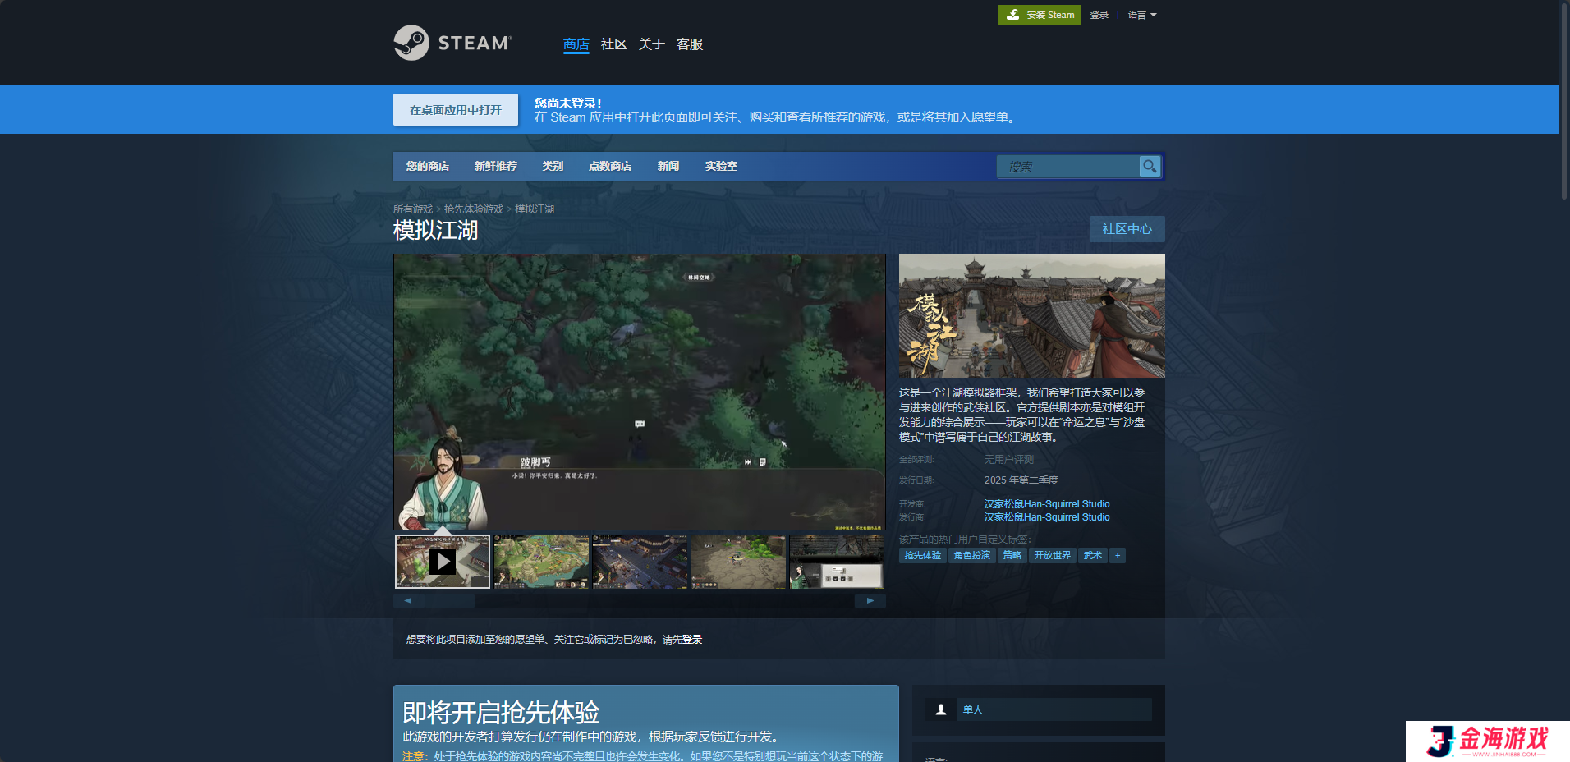Click 在桌面应用中打开 button

(456, 109)
